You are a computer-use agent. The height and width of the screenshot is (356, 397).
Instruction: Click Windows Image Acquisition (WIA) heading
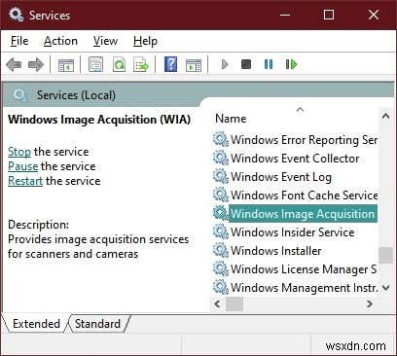[x=99, y=120]
